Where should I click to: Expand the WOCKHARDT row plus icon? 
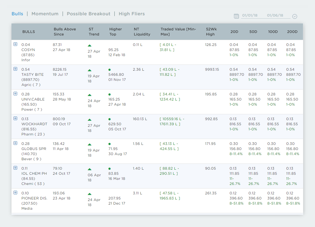point(15,118)
